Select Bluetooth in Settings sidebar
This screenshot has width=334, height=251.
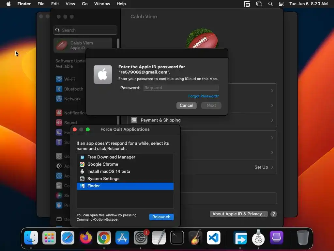point(69,89)
